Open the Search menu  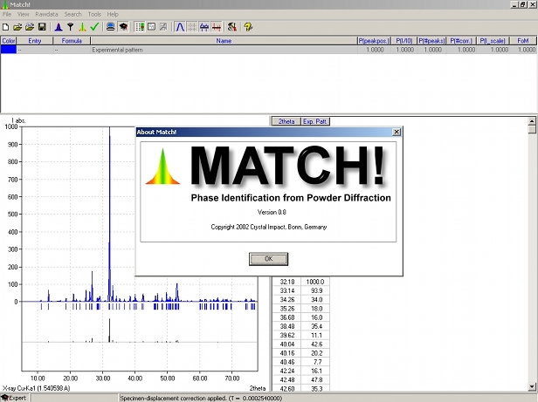point(72,15)
